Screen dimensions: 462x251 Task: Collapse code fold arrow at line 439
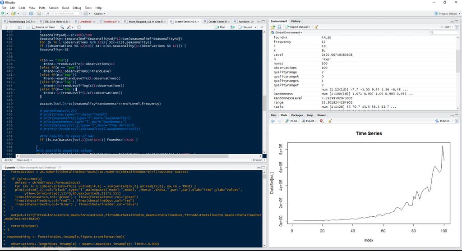14,68
